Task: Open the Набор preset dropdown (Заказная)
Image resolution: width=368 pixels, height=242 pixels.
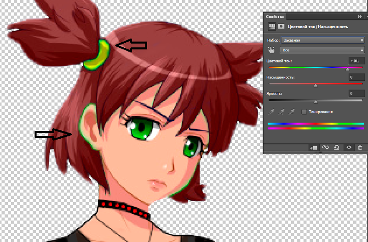Action: 323,40
